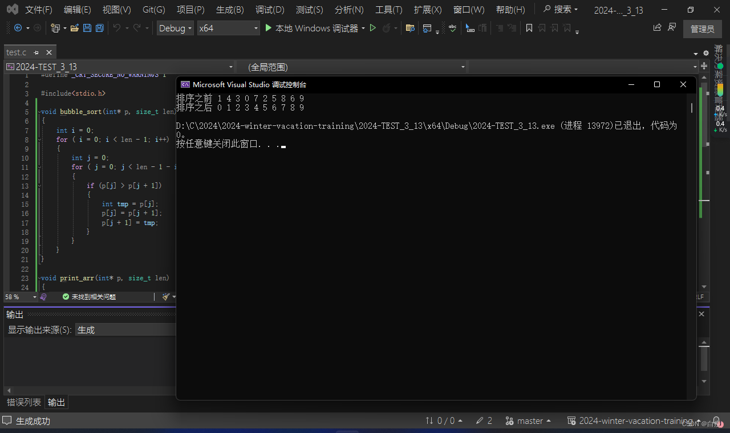Open the editor tab list dropdown arrow
The height and width of the screenshot is (433, 730).
coord(696,53)
